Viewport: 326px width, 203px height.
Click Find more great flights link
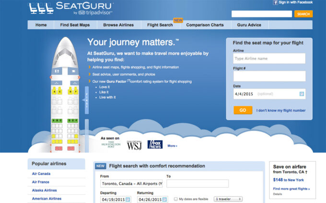(x=291, y=189)
